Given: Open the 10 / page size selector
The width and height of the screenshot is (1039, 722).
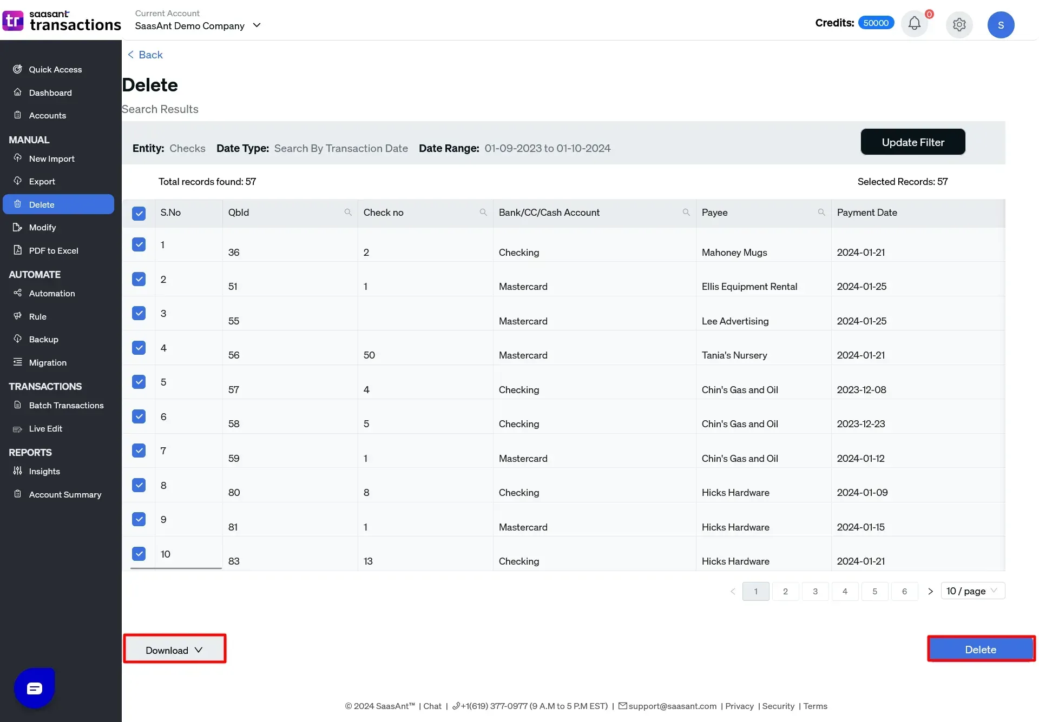Looking at the screenshot, I should click(973, 591).
